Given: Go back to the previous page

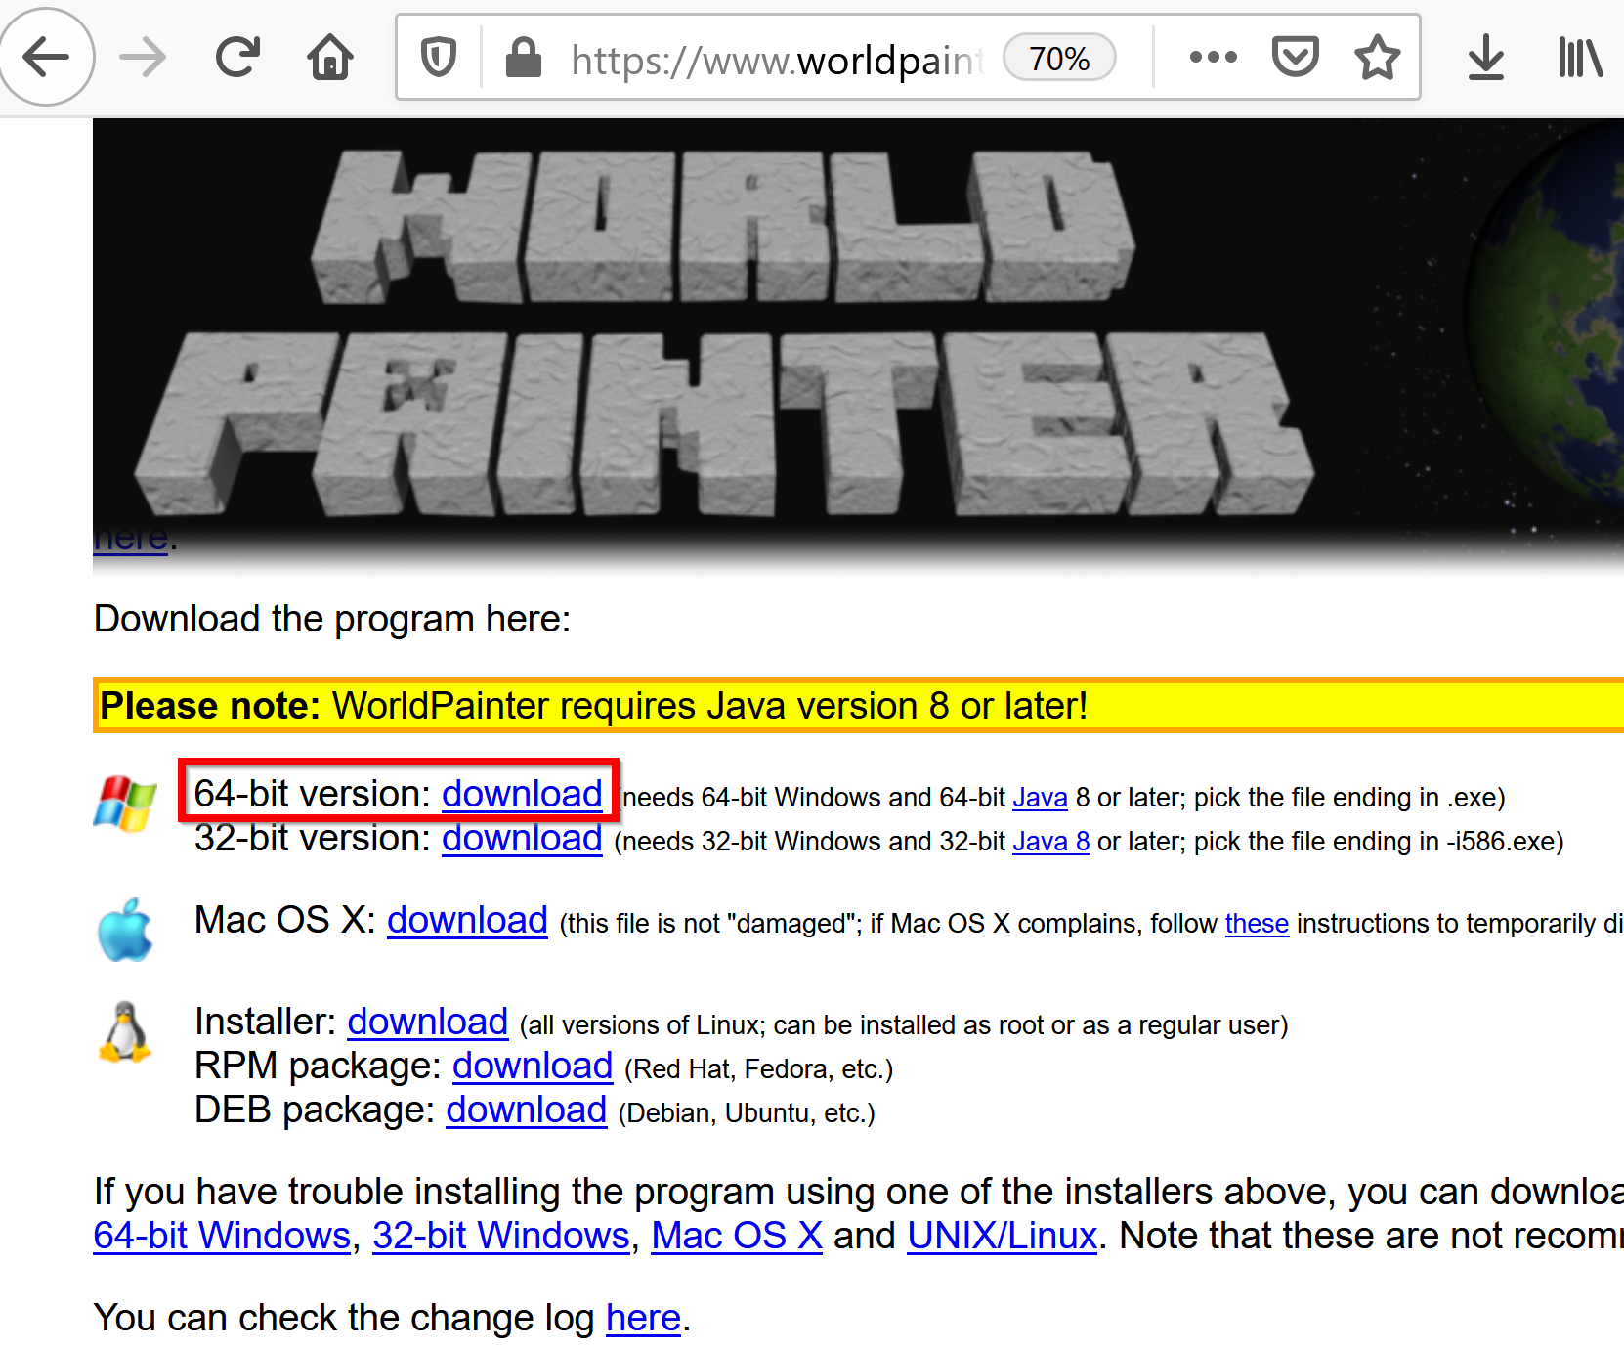Looking at the screenshot, I should point(46,57).
